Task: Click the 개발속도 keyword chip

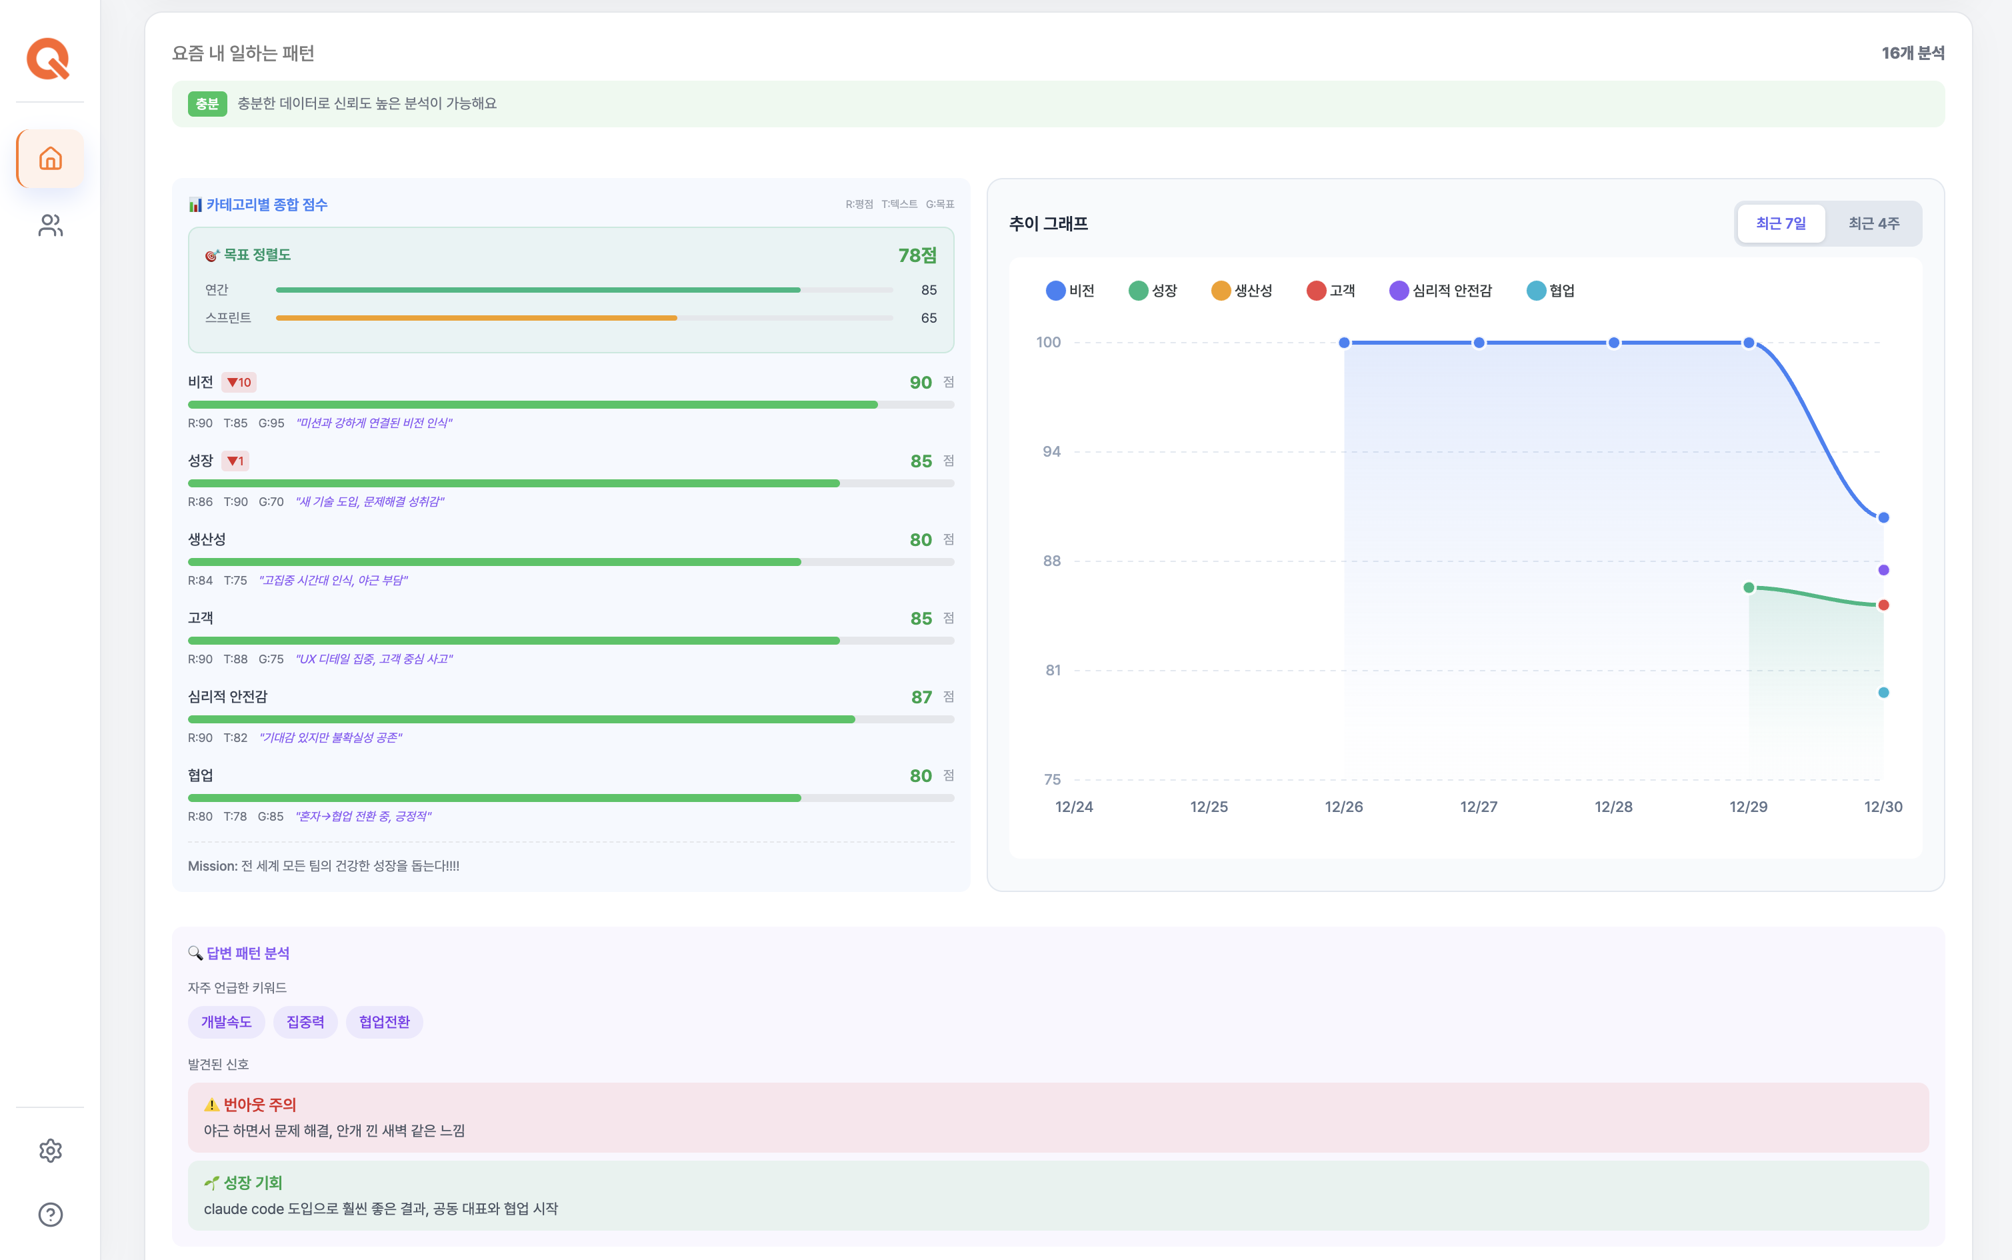Action: tap(226, 1023)
